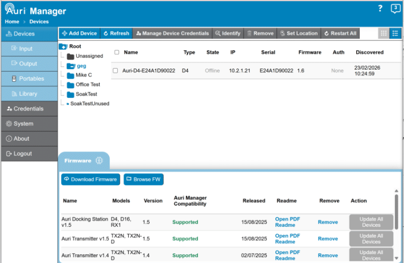Viewport: 404px width, 263px height.
Task: Remove the Auri Transmitter v1.5 firmware
Action: click(328, 239)
